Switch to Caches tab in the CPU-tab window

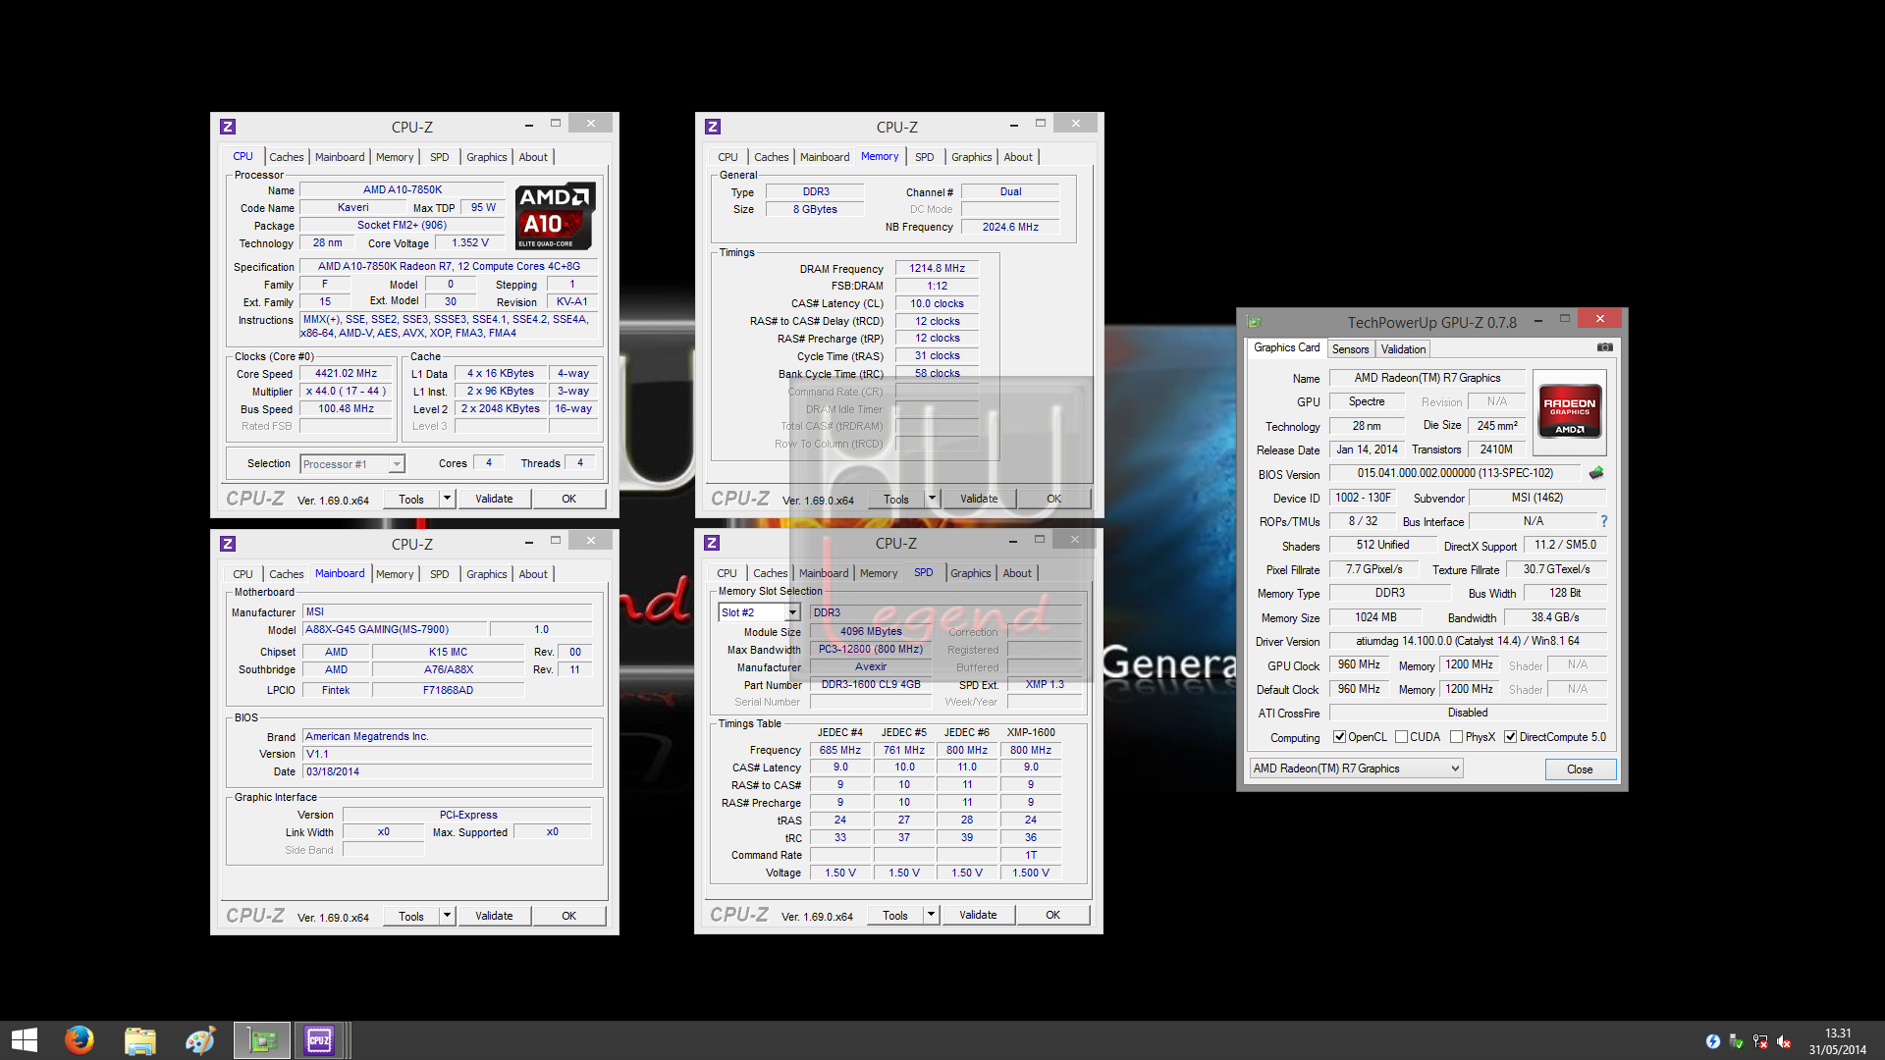287,157
